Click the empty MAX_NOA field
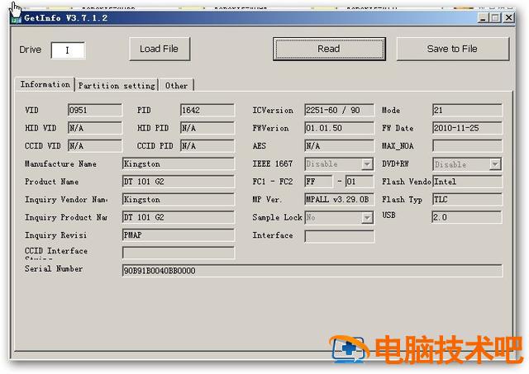Screen dimensions: 529x374 (467, 146)
